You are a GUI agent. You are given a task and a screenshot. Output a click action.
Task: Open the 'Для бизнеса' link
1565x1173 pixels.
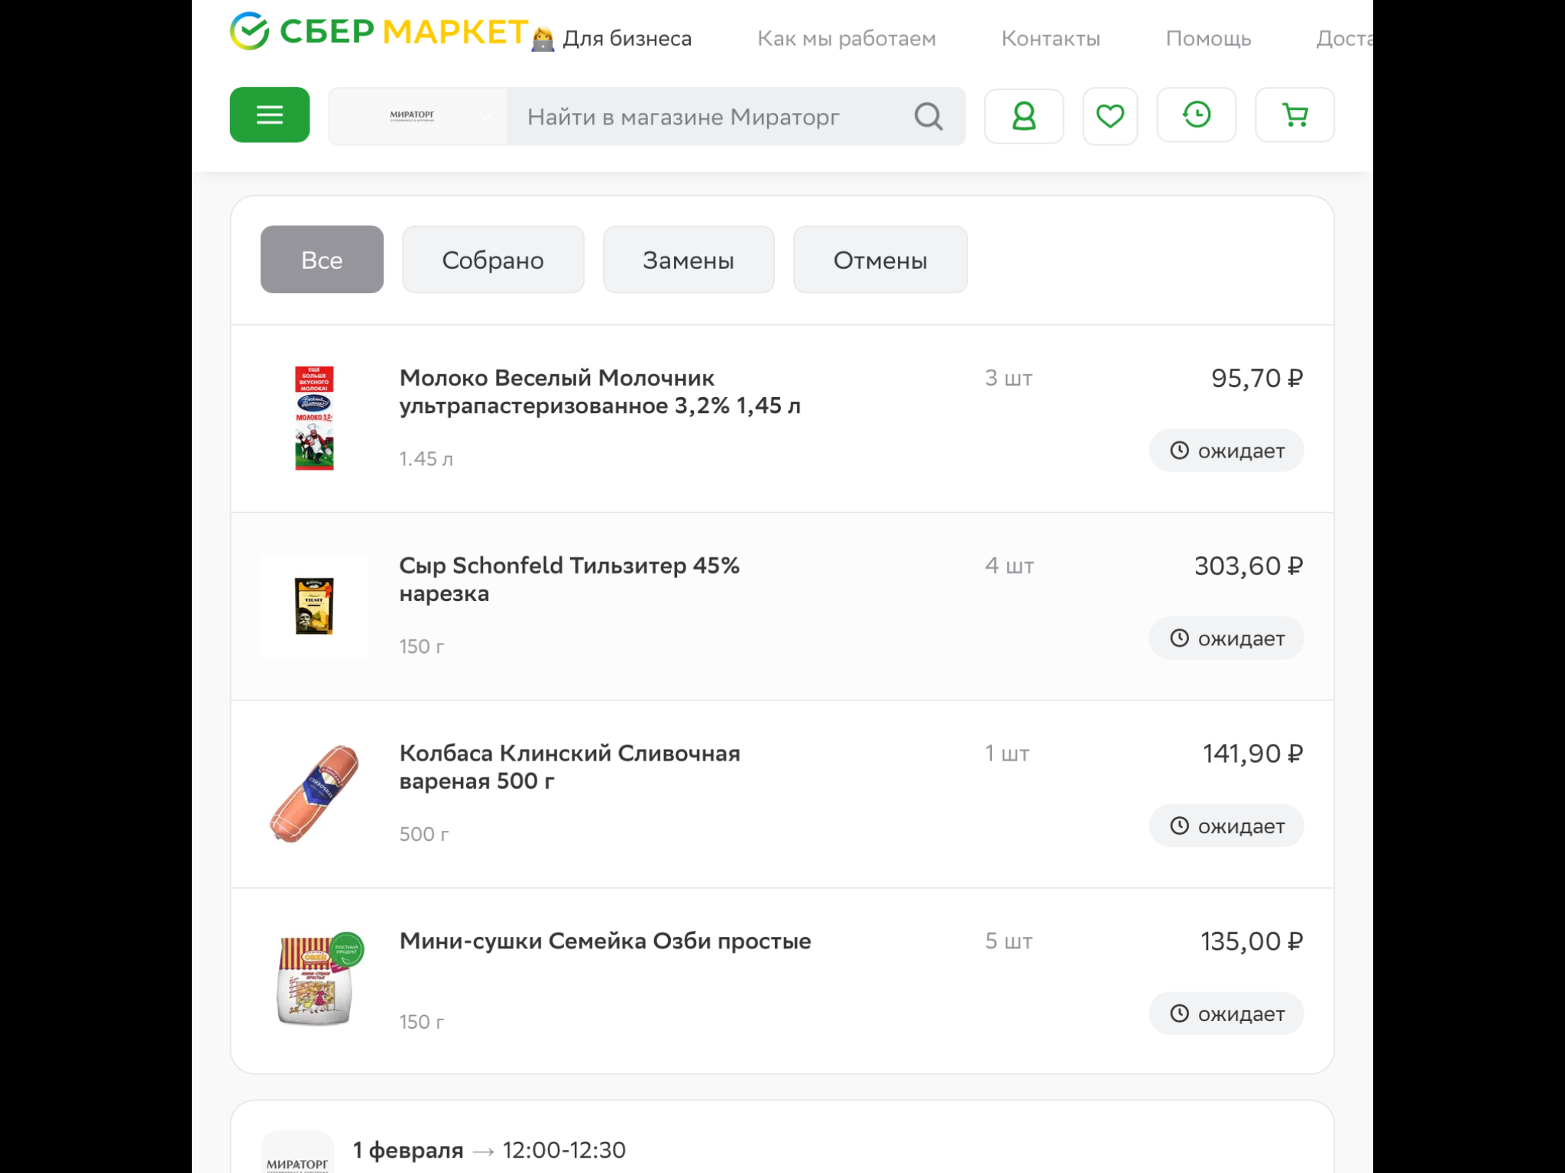(x=613, y=38)
